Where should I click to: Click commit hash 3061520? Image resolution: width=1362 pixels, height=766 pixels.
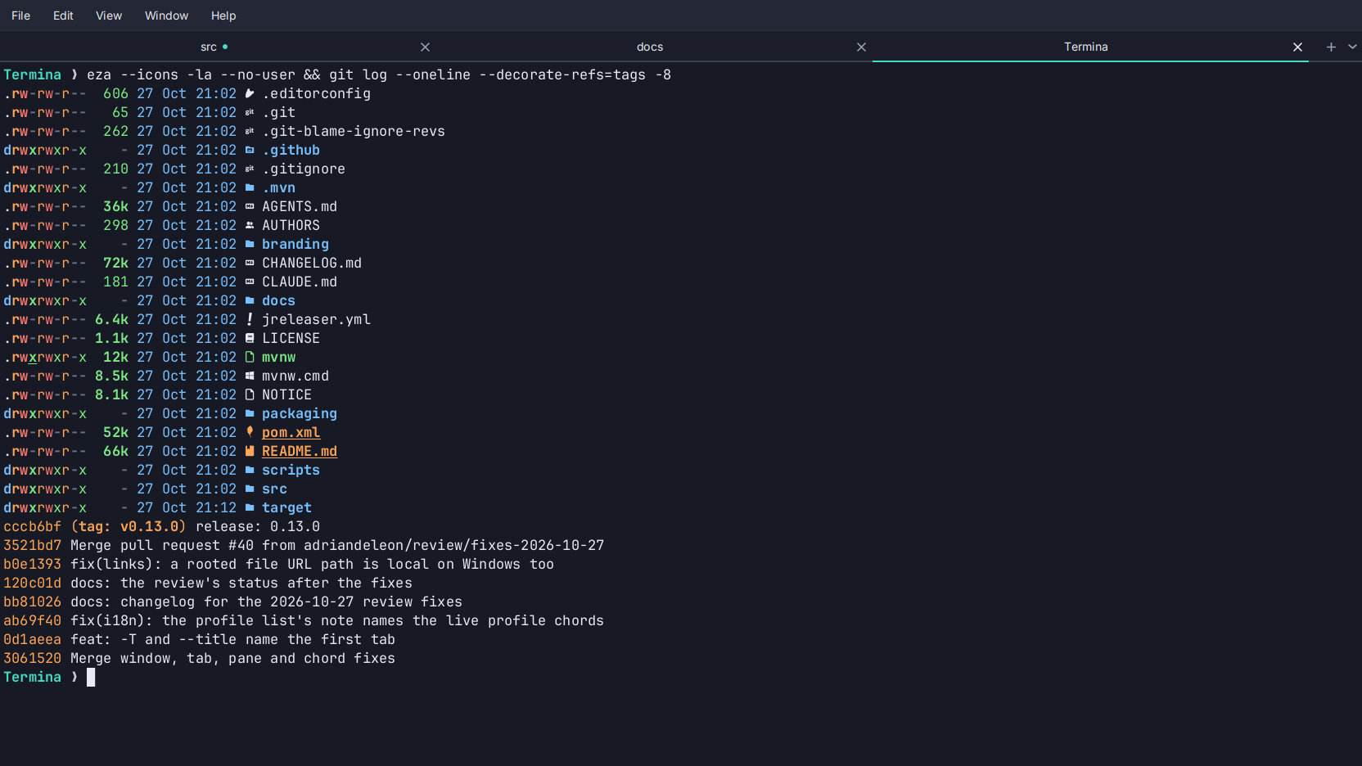(32, 659)
